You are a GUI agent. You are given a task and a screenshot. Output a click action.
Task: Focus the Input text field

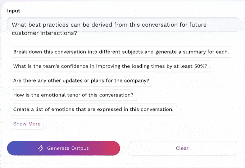pyautogui.click(x=122, y=29)
